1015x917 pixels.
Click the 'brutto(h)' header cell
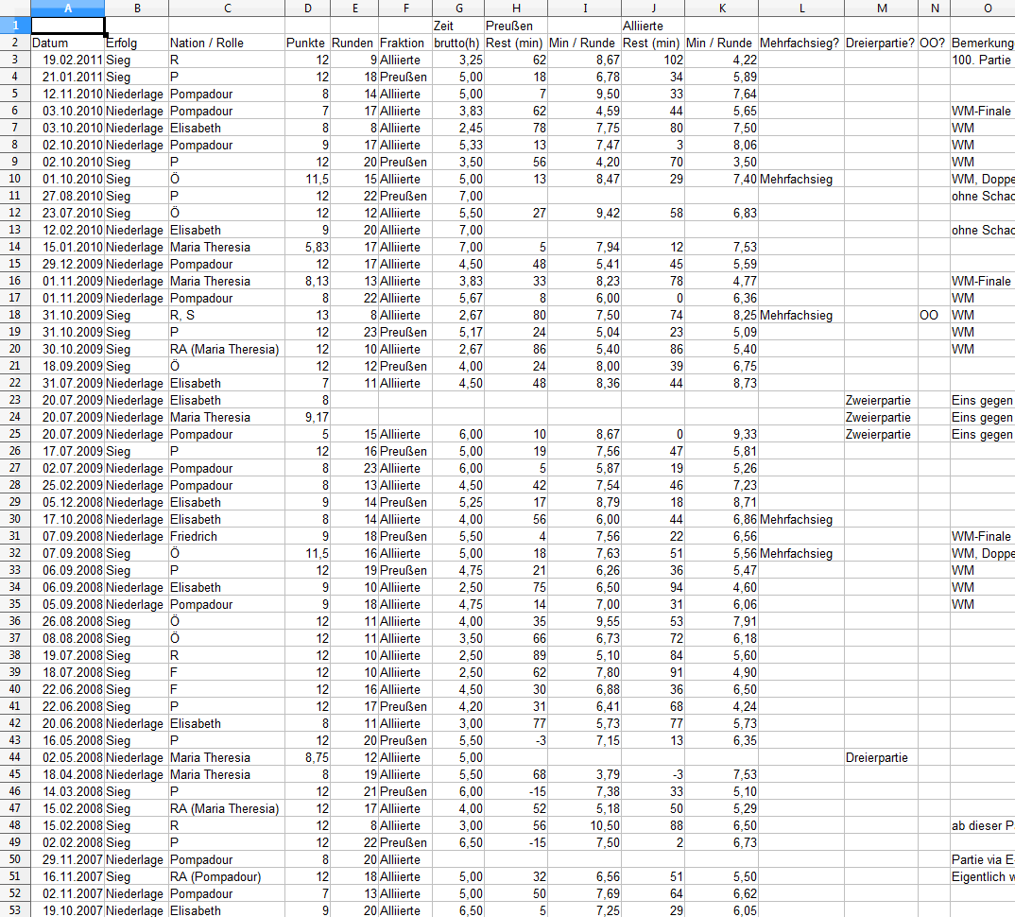point(458,43)
